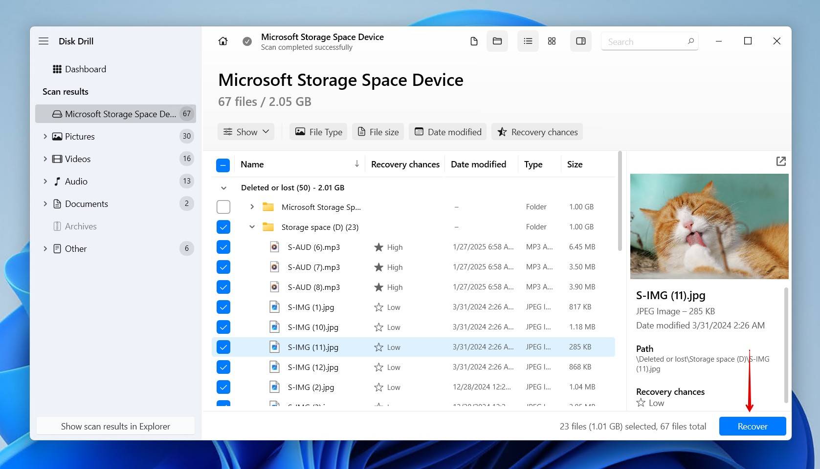Screen dimensions: 820x469
Task: Open the folder view icon
Action: (x=497, y=41)
